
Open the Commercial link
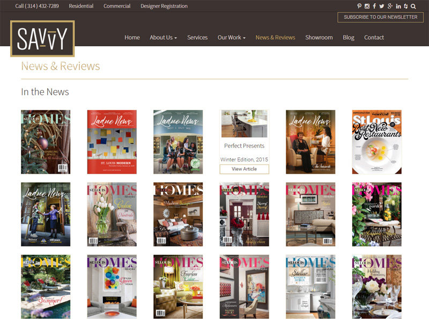[117, 6]
